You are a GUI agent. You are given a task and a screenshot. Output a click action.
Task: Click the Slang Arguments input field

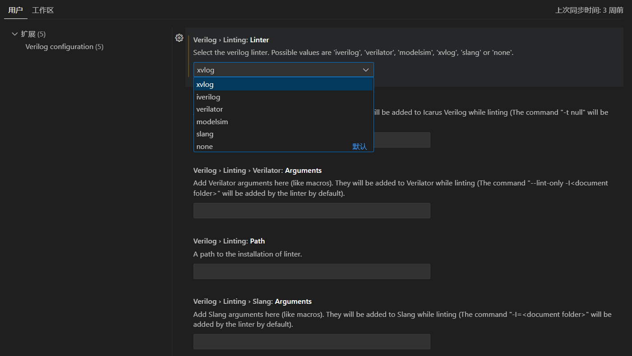[312, 342]
